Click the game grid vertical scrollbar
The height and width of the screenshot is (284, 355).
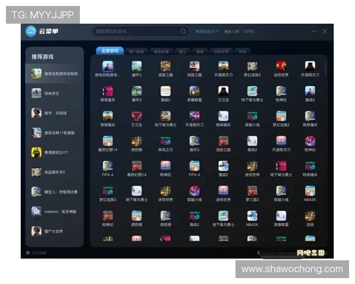(x=326, y=68)
